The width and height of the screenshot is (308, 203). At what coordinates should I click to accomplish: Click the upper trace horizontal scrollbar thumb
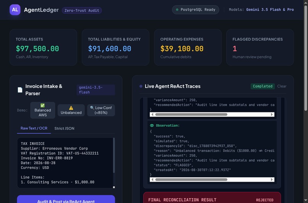coord(191,114)
